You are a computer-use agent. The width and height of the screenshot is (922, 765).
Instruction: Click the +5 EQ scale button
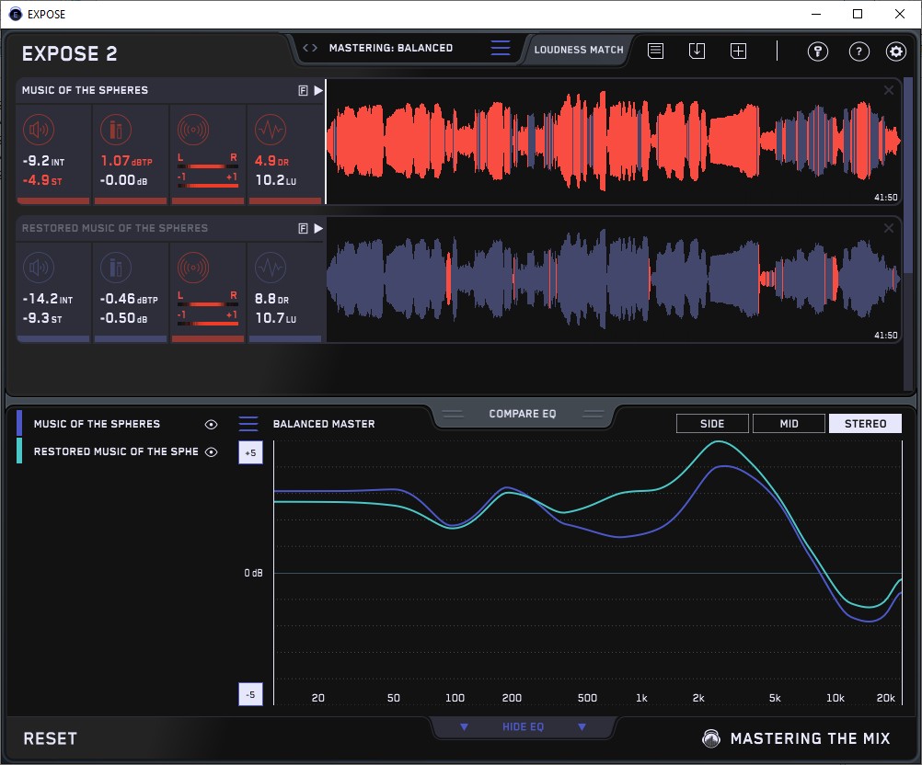coord(249,453)
